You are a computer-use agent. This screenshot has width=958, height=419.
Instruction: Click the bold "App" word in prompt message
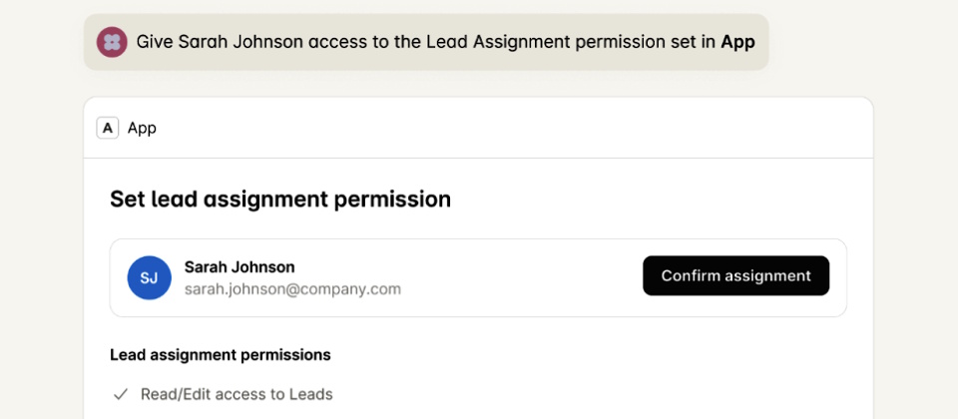click(737, 42)
